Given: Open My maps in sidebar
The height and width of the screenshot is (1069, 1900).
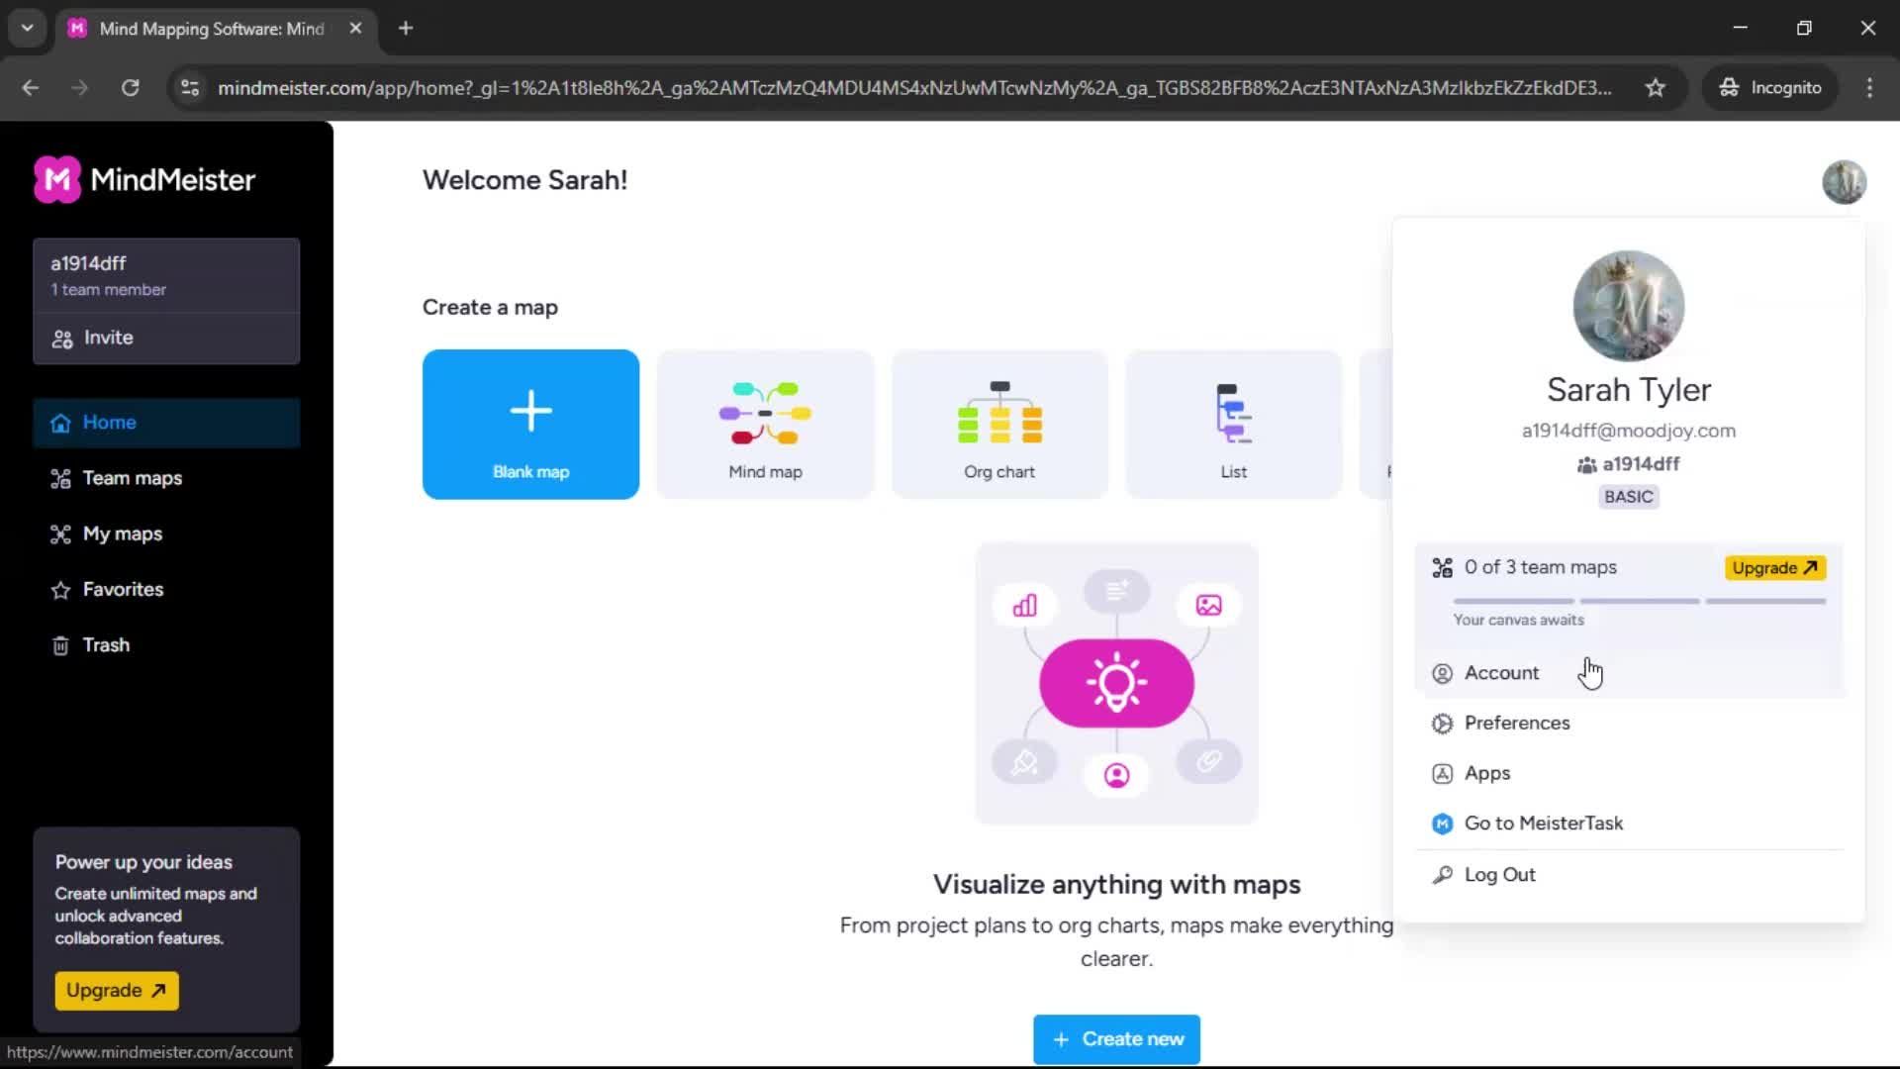Looking at the screenshot, I should [166, 534].
